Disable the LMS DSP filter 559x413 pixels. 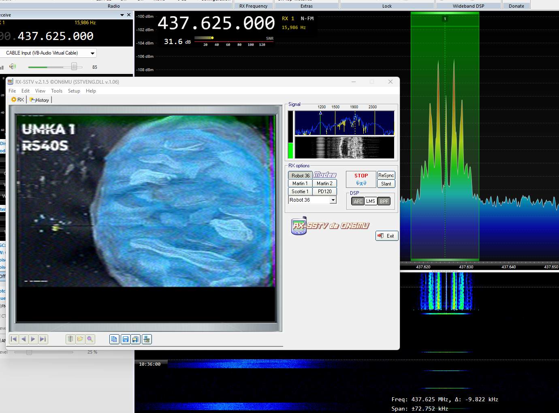point(371,201)
